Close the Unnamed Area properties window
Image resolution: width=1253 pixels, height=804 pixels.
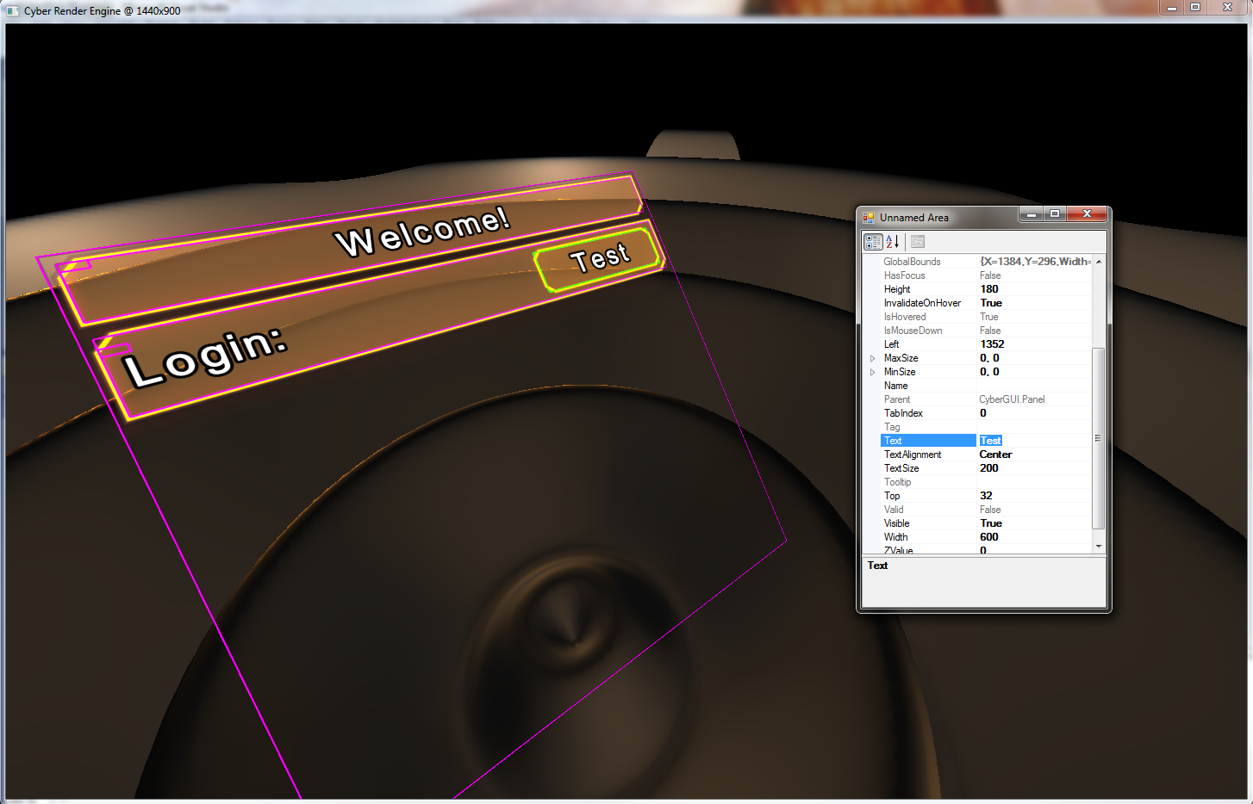pyautogui.click(x=1087, y=214)
